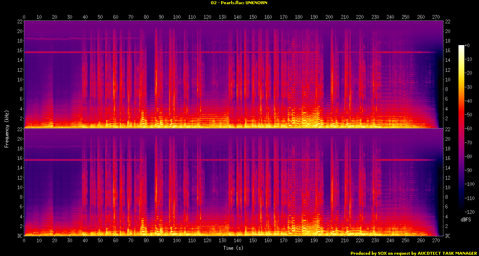Image resolution: width=479 pixels, height=256 pixels.
Task: Select the "-10" value on the dBFS scale
Action: point(468,59)
